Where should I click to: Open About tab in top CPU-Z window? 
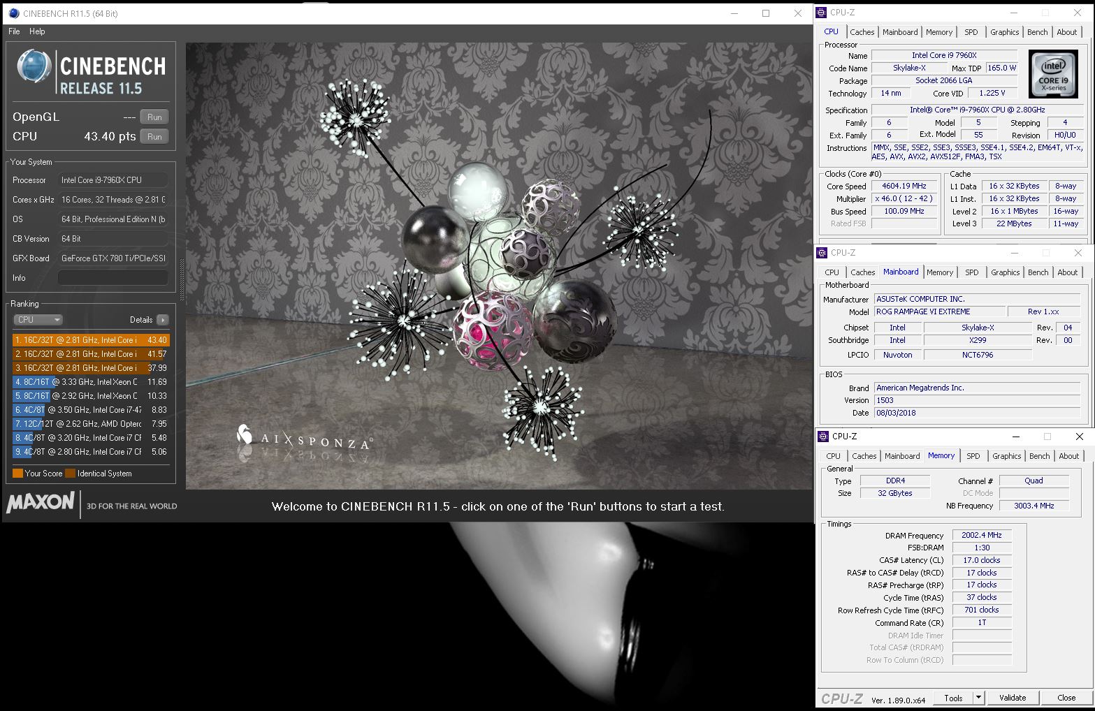pos(1067,32)
